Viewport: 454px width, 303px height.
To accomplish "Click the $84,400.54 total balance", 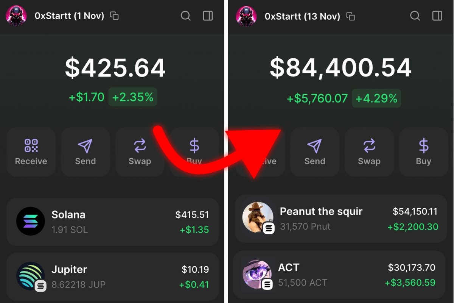I will coord(340,68).
